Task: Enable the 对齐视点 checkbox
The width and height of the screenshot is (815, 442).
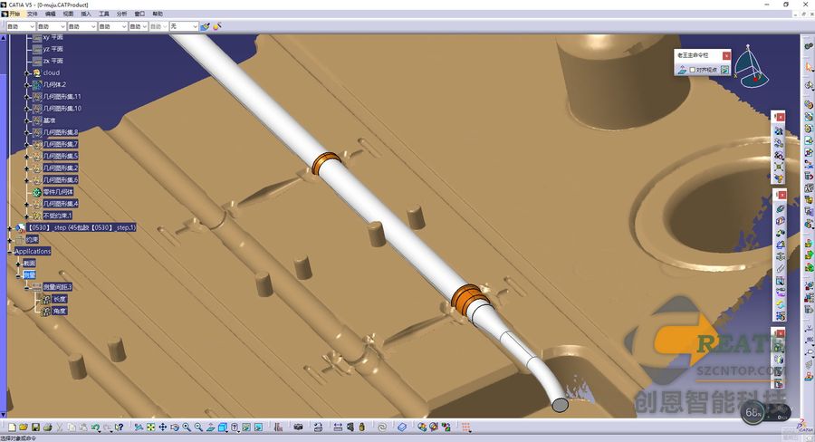Action: (x=693, y=70)
